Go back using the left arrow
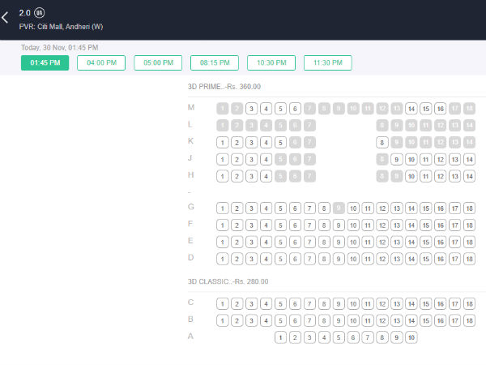Screen dimensions: 486x365 coord(7,18)
